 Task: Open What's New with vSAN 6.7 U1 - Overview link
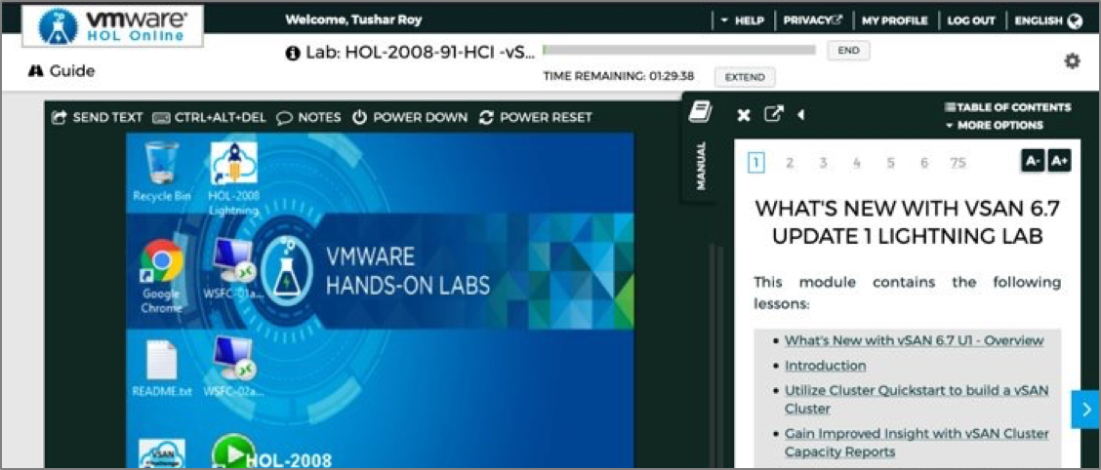click(915, 340)
